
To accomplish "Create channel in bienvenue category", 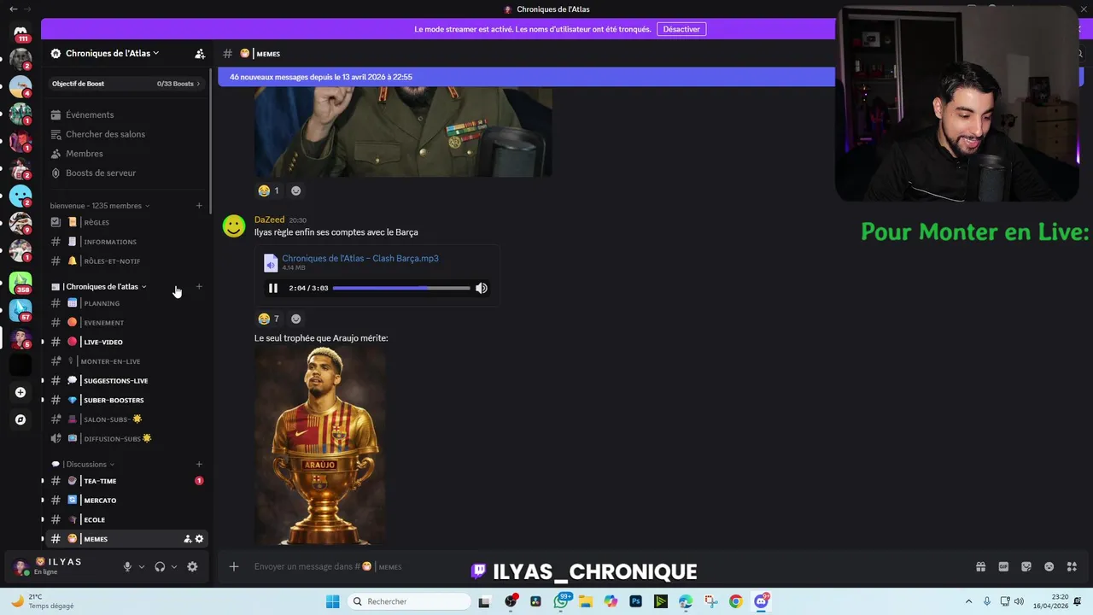I will [x=199, y=205].
